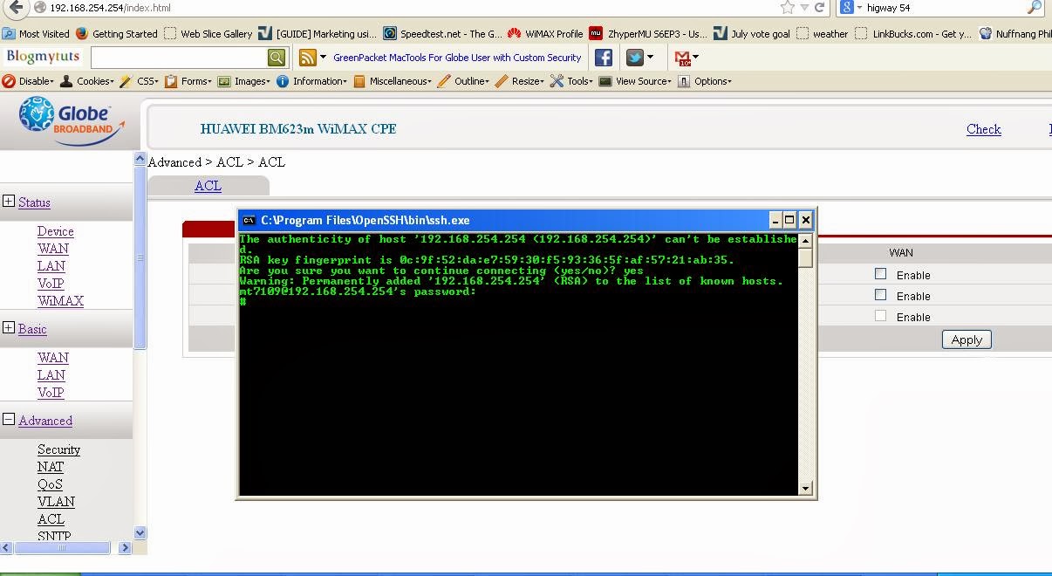This screenshot has height=576, width=1052.
Task: Open the WiMAX link under Status
Action: click(x=60, y=301)
